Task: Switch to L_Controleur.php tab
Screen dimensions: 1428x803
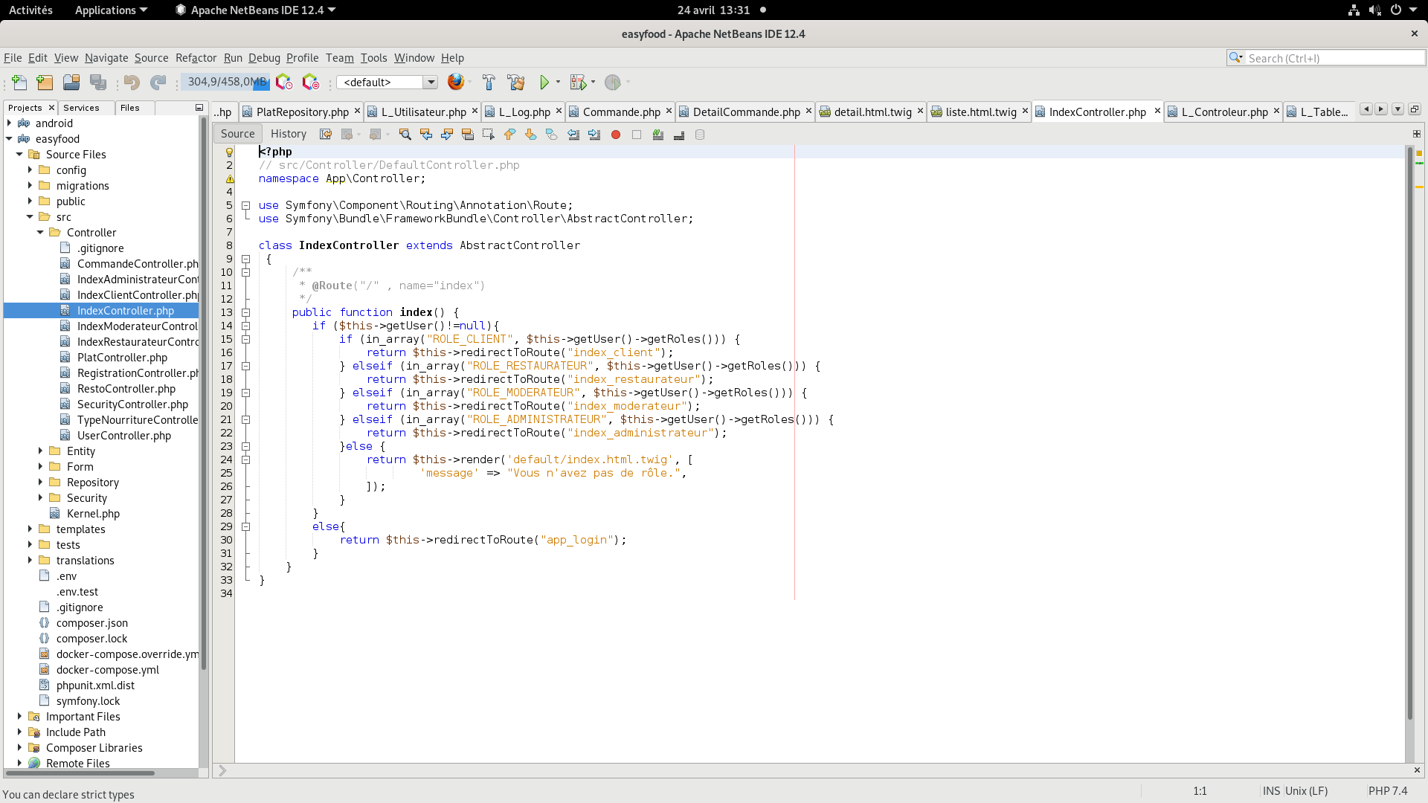Action: (1223, 112)
